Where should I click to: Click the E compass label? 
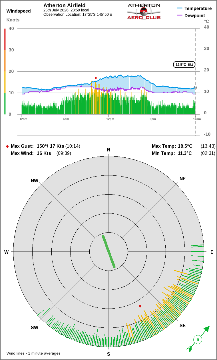[x=212, y=252]
